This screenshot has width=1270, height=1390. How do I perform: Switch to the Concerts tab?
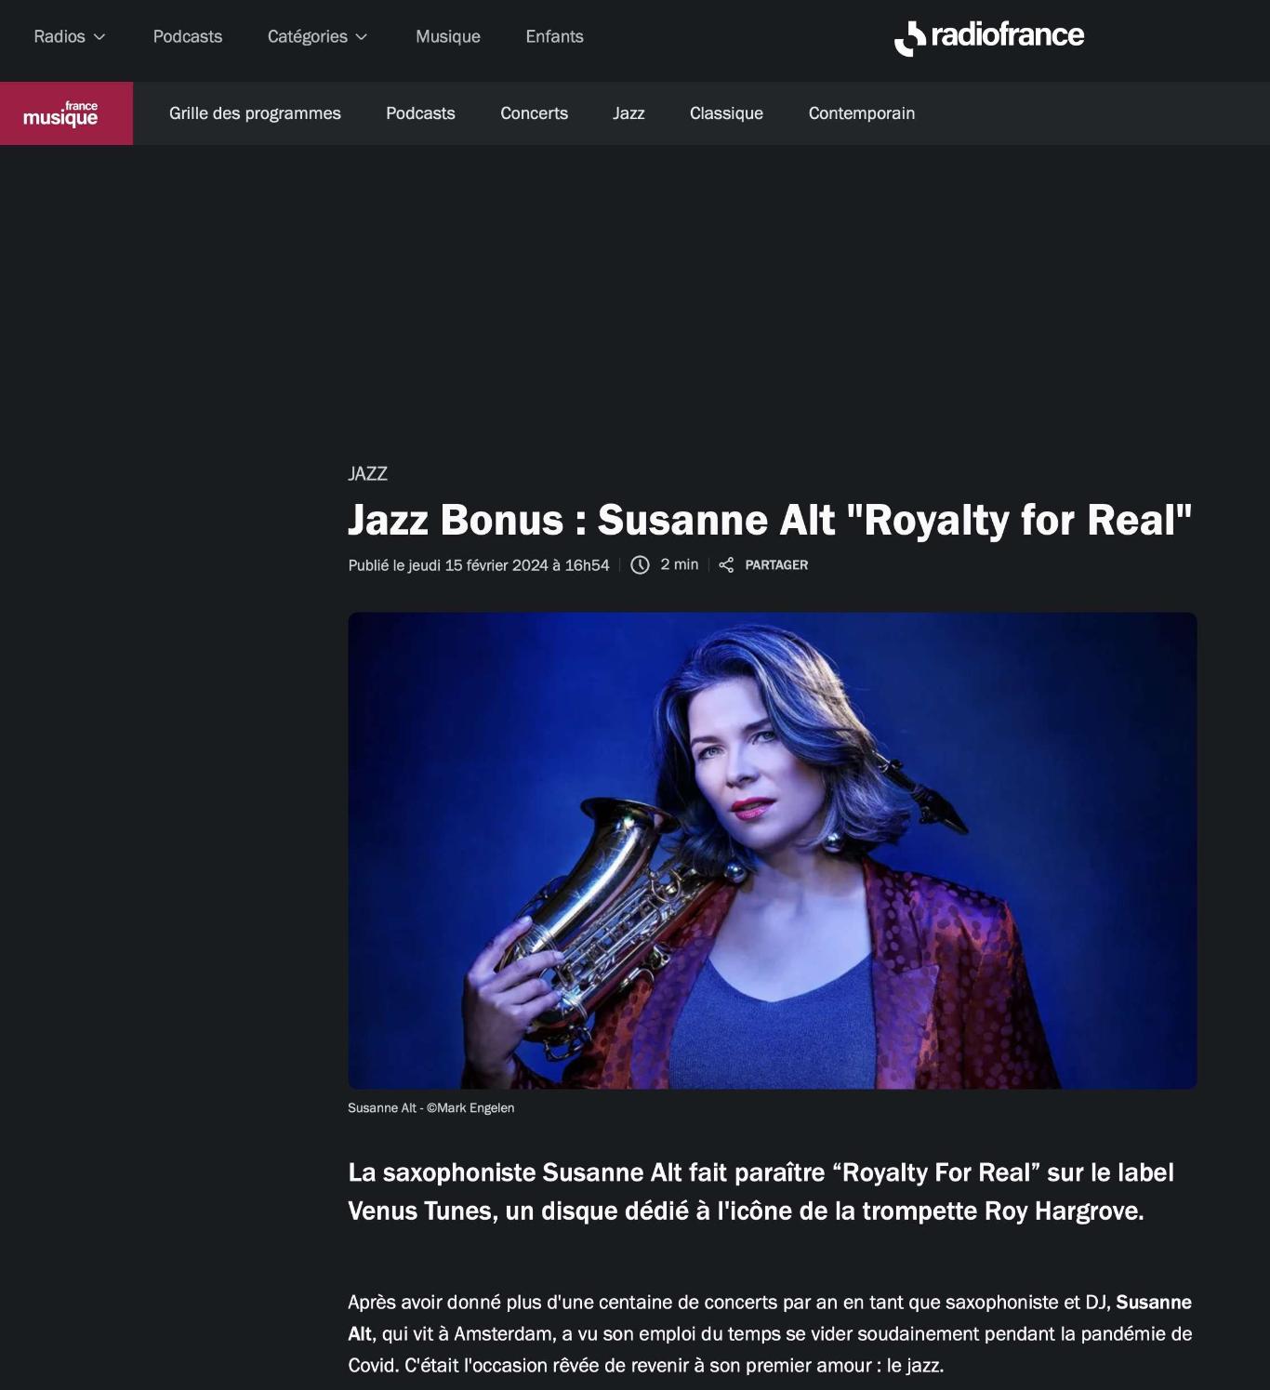pyautogui.click(x=534, y=113)
